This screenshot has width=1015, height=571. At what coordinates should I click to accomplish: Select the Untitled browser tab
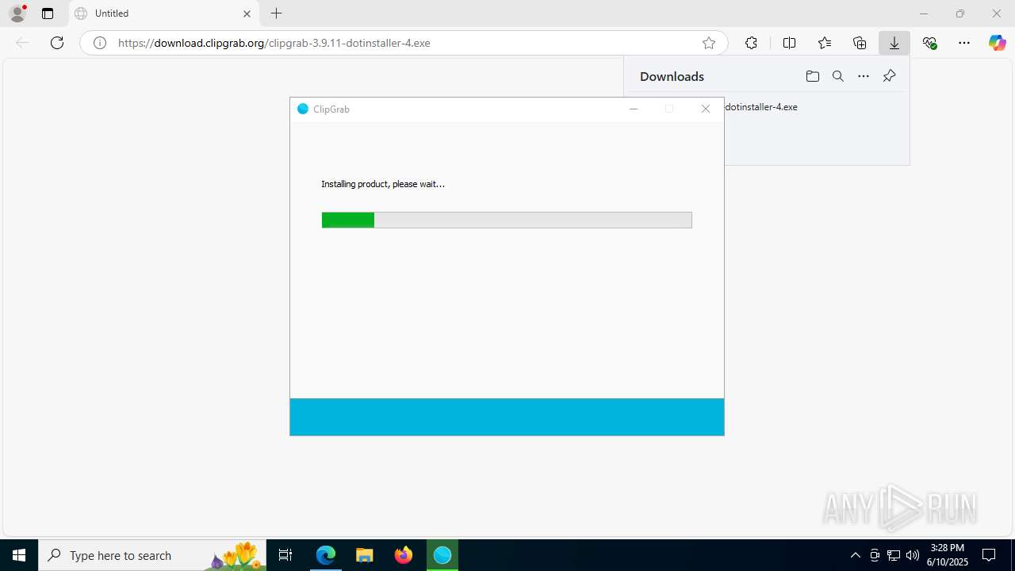pyautogui.click(x=163, y=13)
